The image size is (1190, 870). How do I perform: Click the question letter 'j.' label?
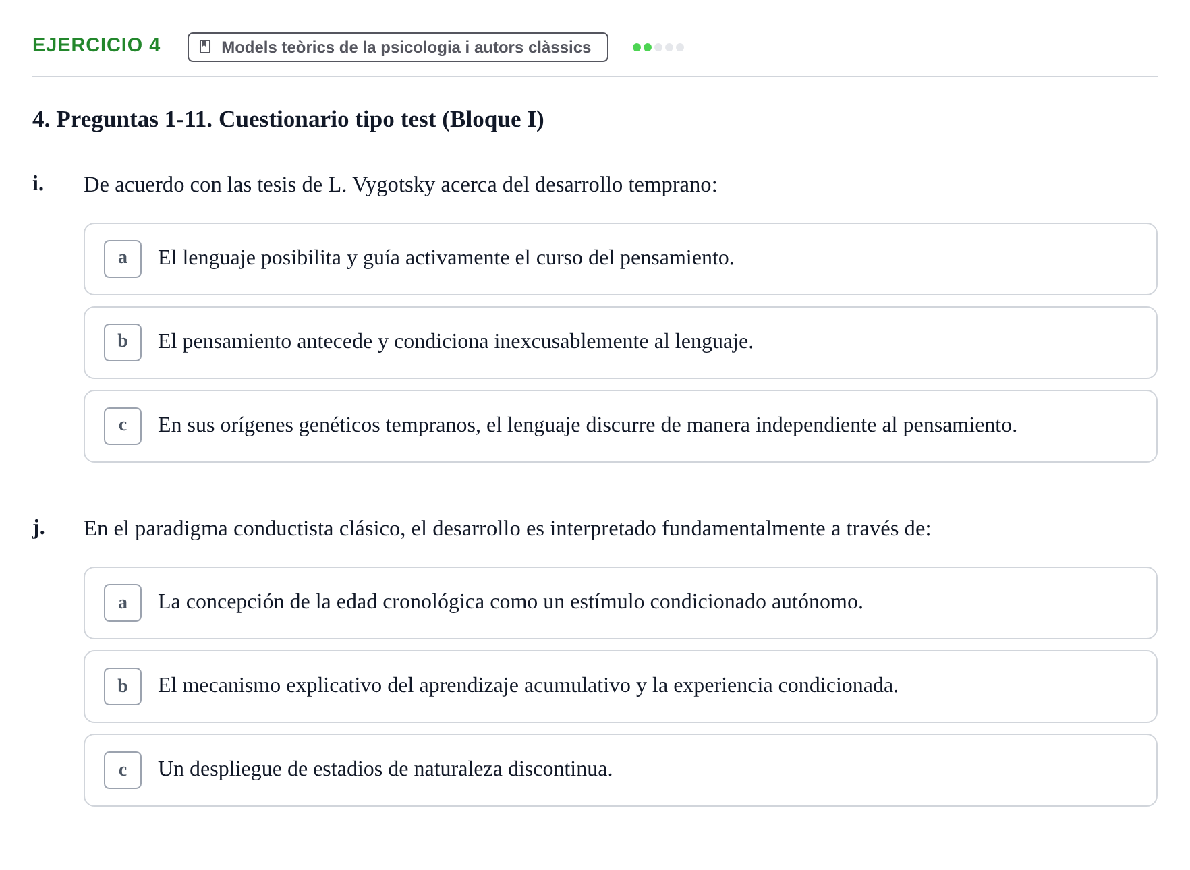tap(38, 528)
